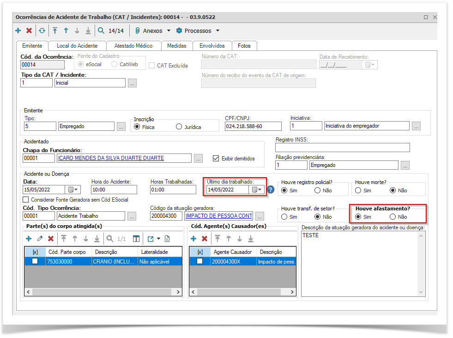This screenshot has width=453, height=338.
Task: Open IMPACTO DE PESSOA CONT link
Action: click(x=219, y=216)
